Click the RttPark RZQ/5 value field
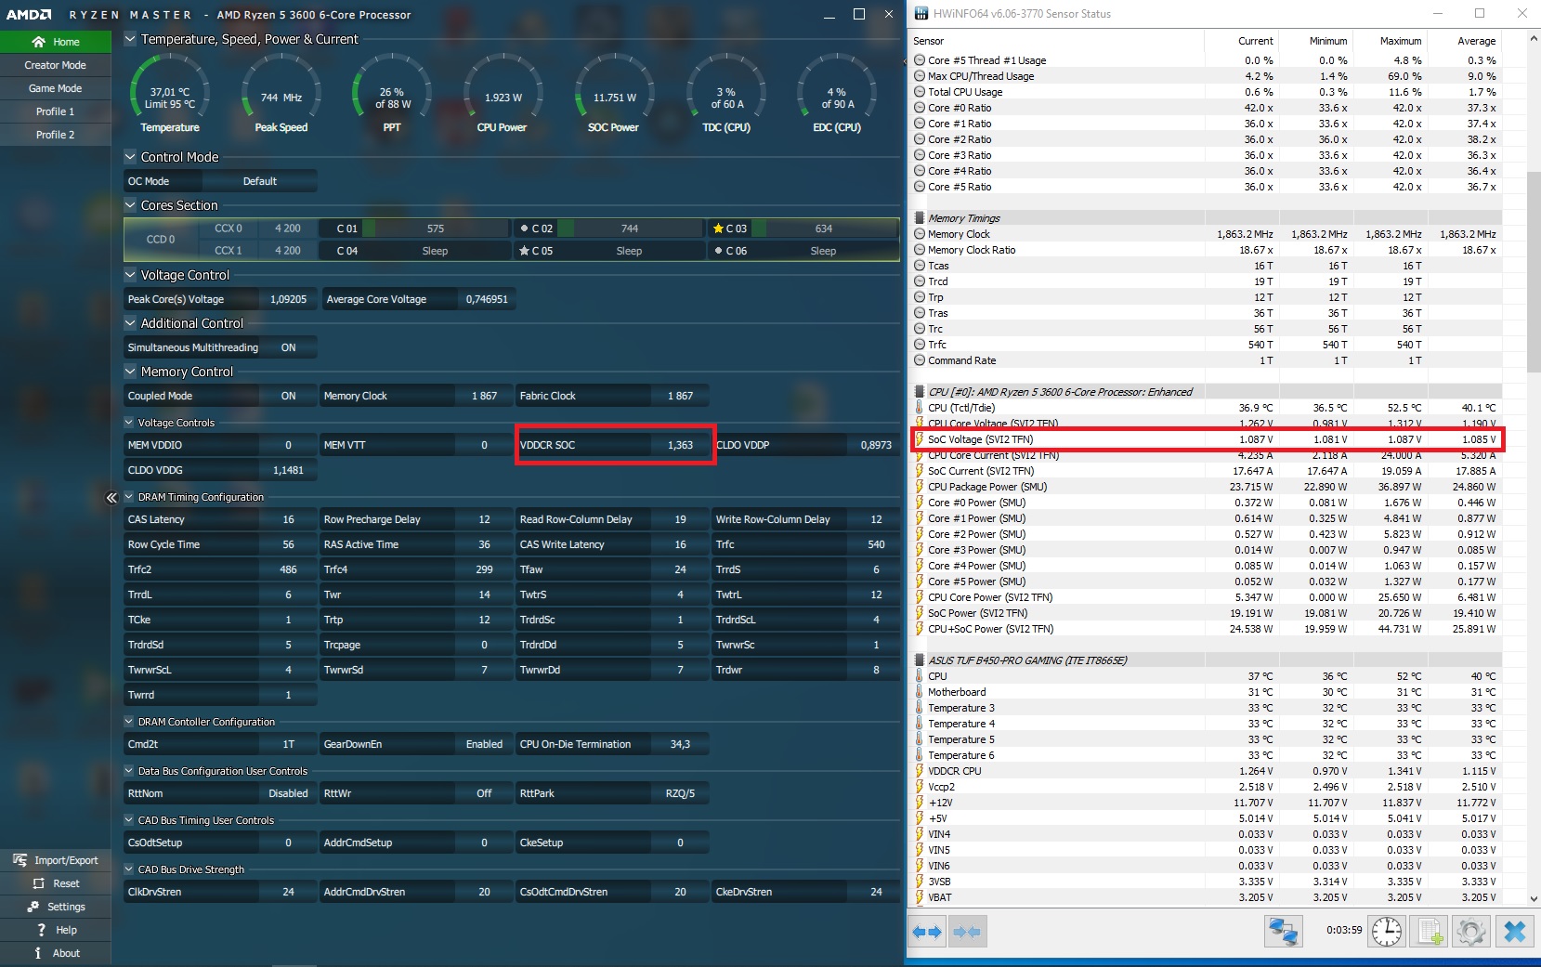 click(x=680, y=793)
